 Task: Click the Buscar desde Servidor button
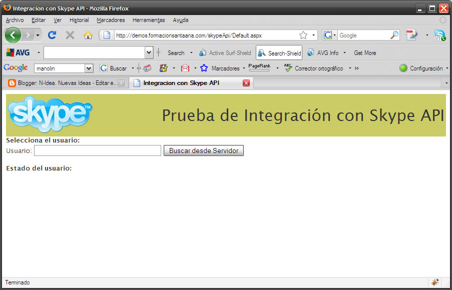pyautogui.click(x=204, y=150)
